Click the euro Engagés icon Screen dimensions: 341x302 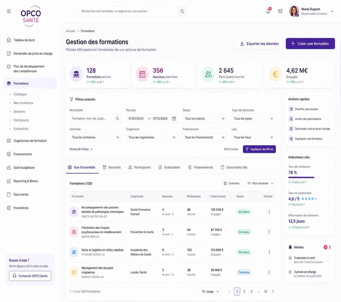[x=275, y=74]
